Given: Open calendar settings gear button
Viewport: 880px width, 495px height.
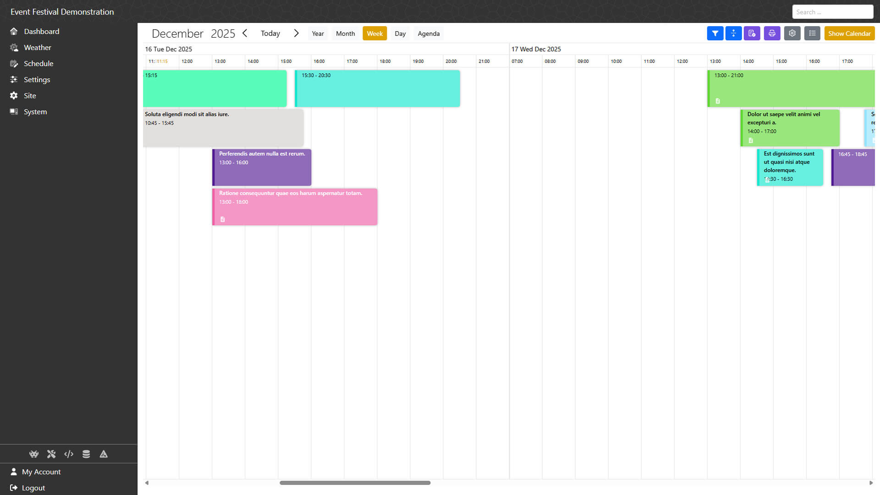Looking at the screenshot, I should point(792,33).
